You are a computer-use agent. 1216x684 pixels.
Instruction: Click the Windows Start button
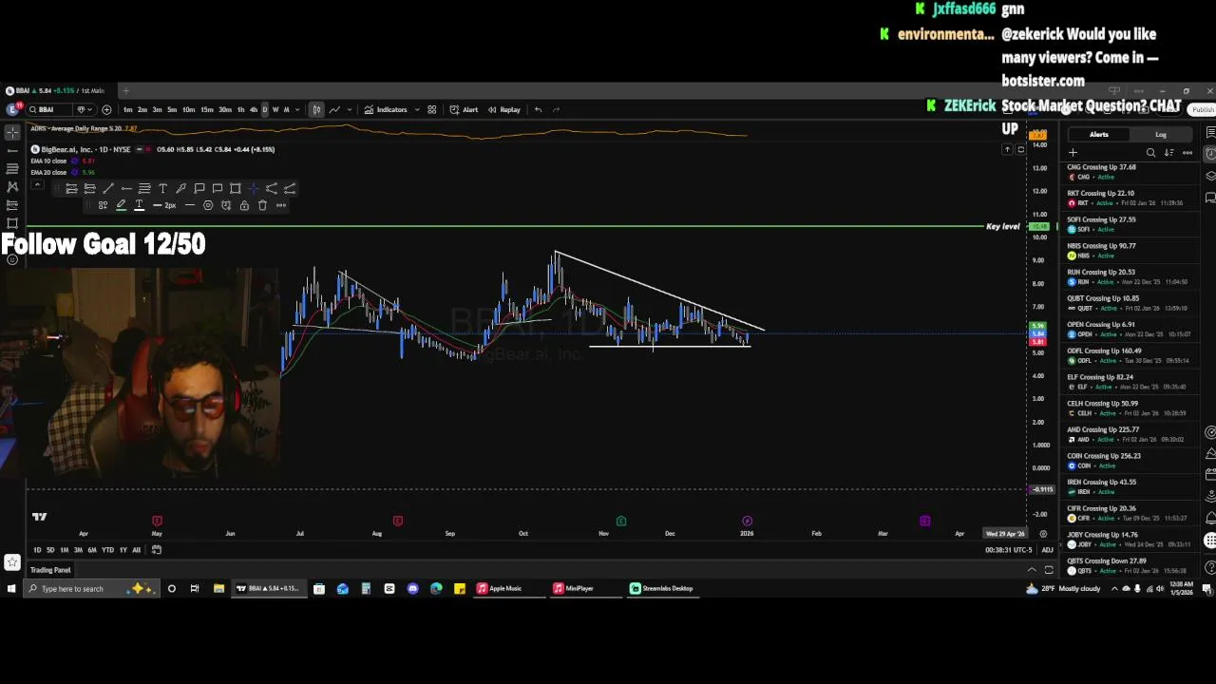[x=11, y=589]
